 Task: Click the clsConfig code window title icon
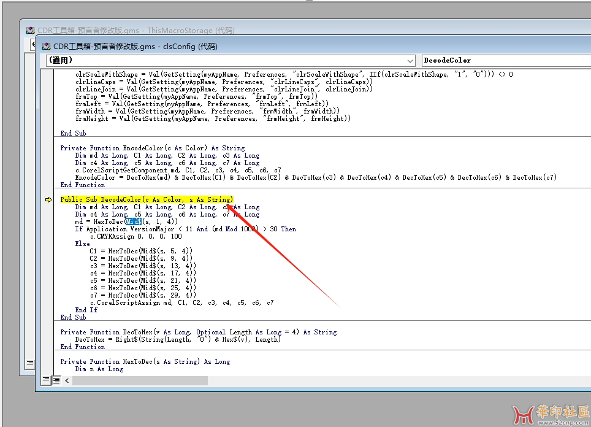pyautogui.click(x=46, y=47)
